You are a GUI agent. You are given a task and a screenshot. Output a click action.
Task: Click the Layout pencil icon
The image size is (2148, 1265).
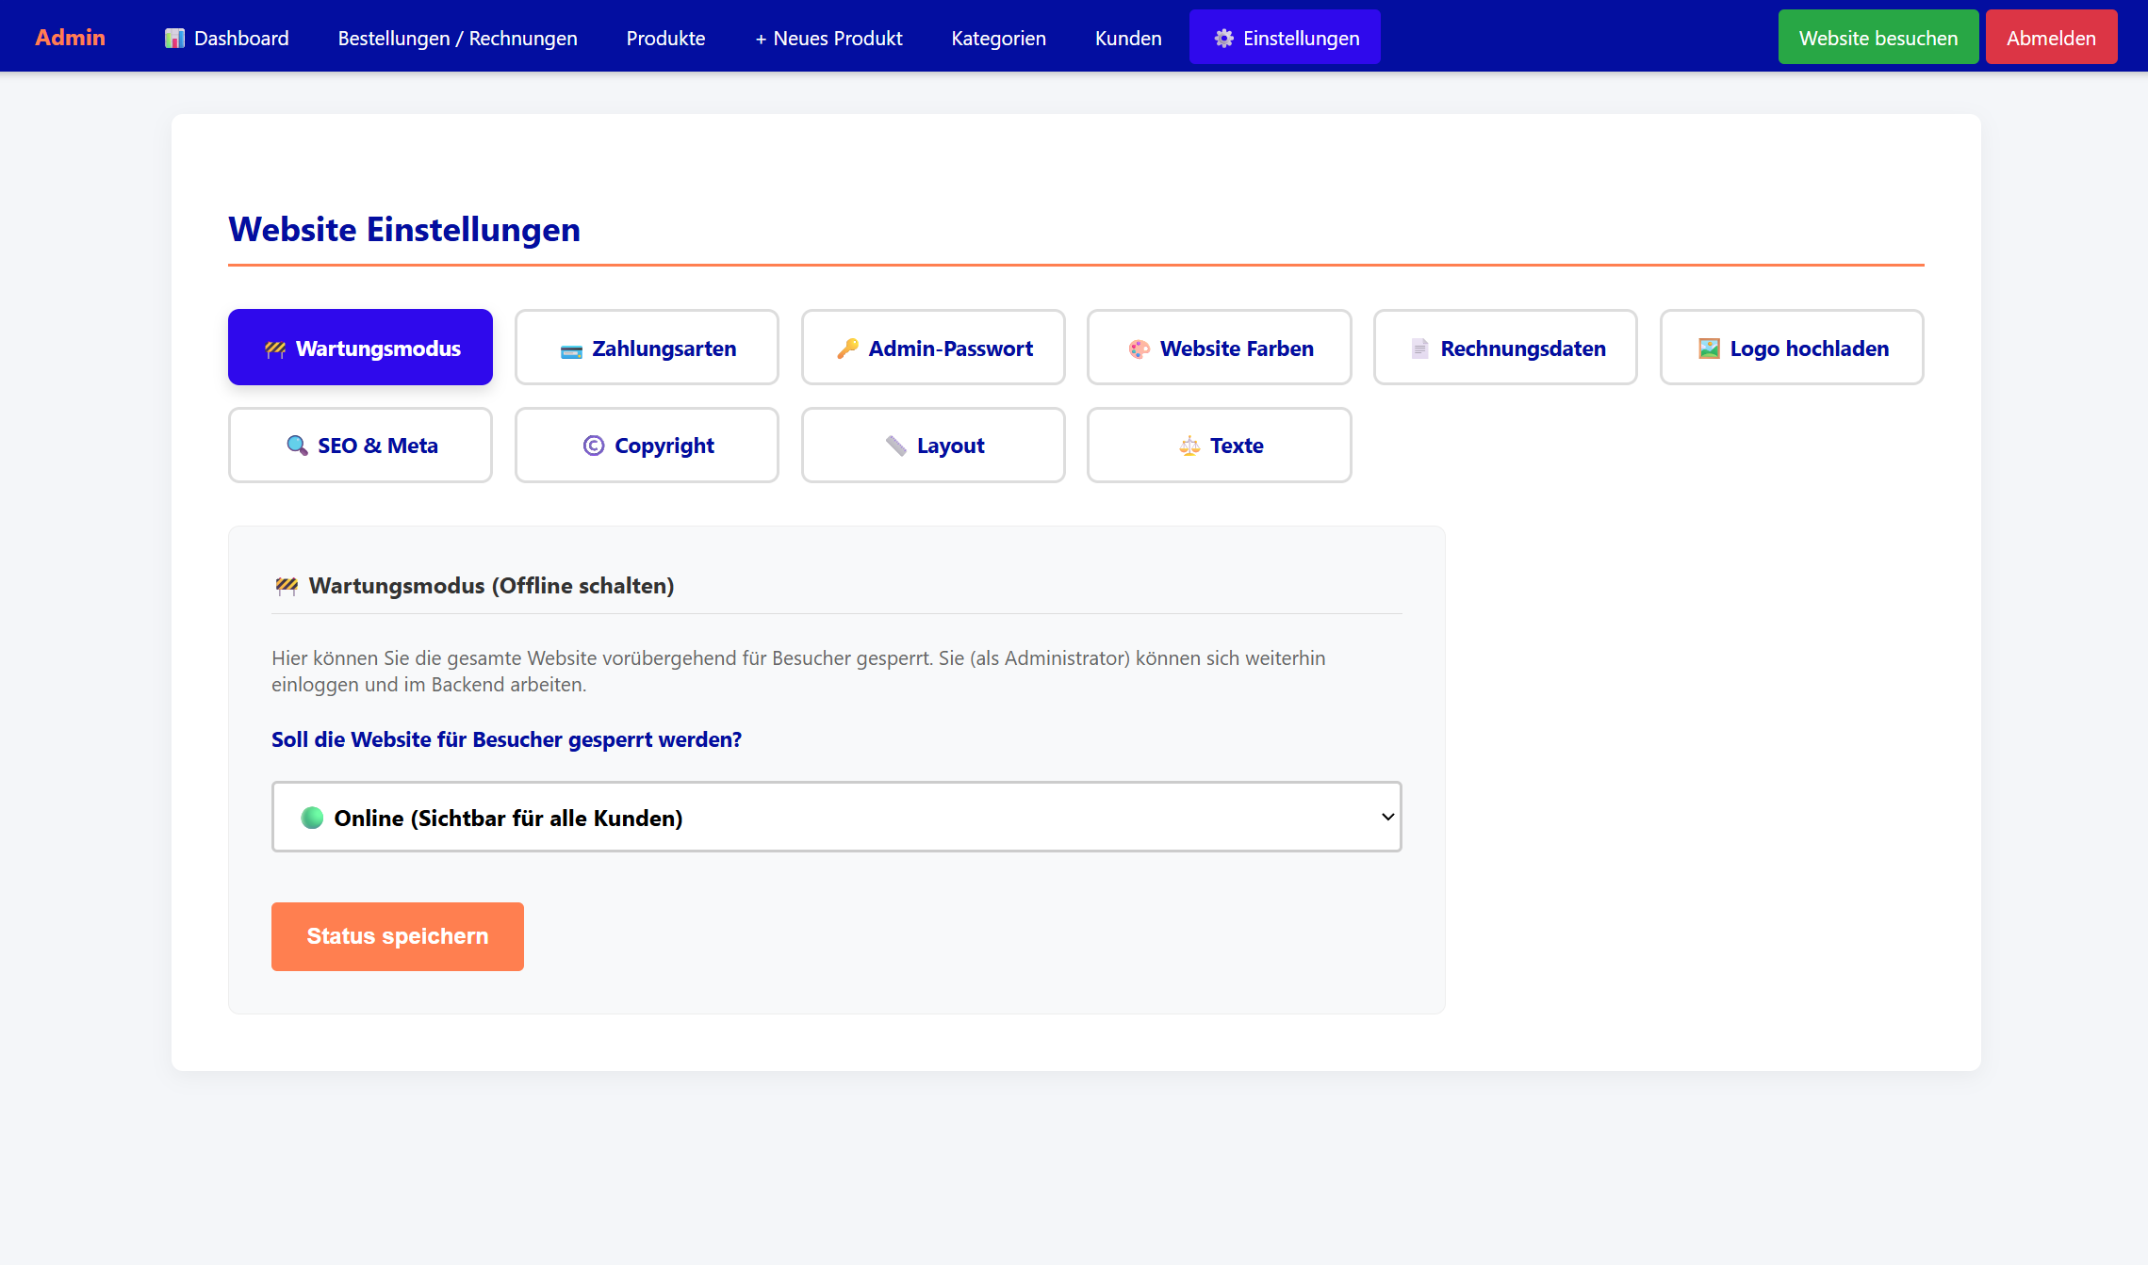click(895, 446)
